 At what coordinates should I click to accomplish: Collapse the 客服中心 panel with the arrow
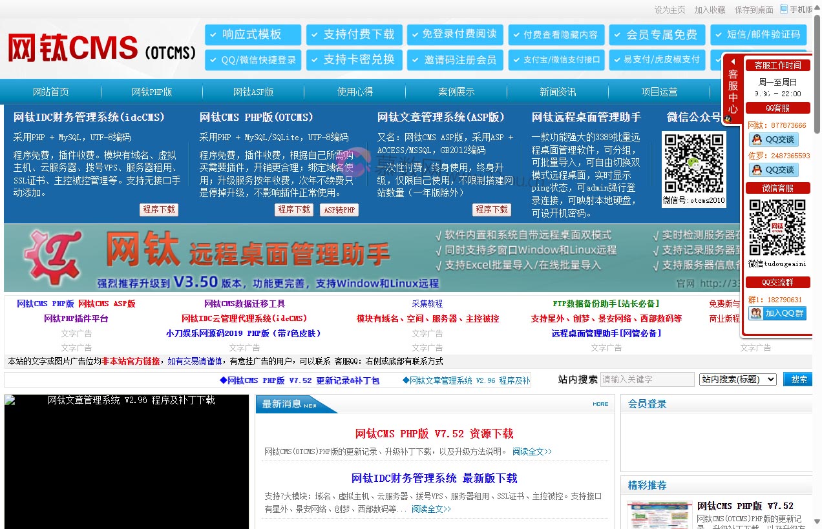733,62
